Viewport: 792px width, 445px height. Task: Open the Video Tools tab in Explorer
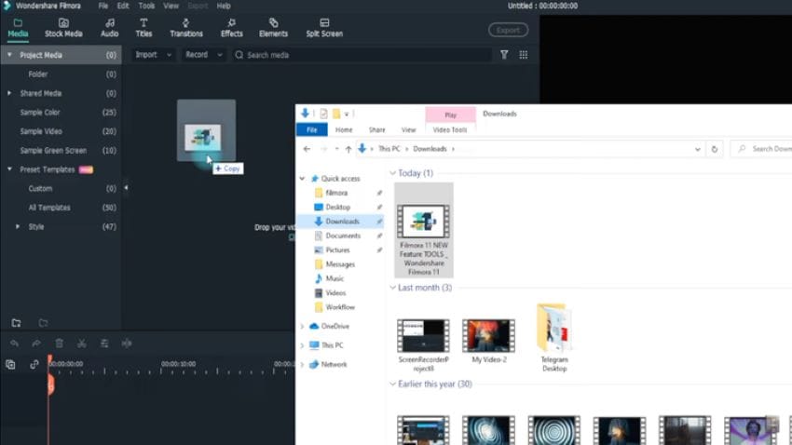(x=450, y=129)
